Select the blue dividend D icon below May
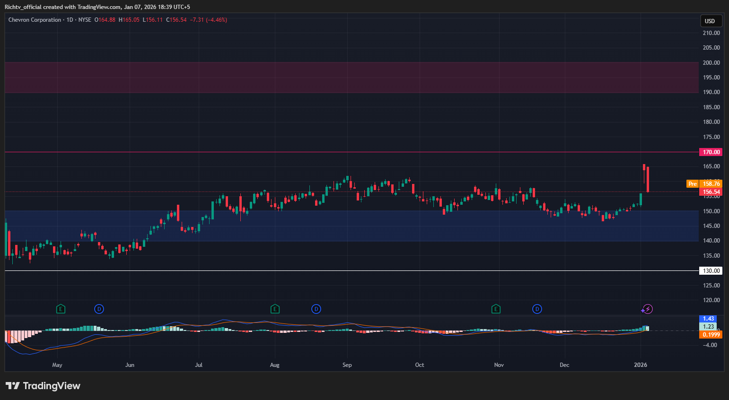 [x=99, y=309]
